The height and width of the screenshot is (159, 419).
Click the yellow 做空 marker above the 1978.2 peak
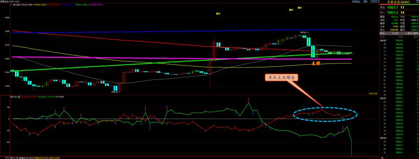coord(300,8)
